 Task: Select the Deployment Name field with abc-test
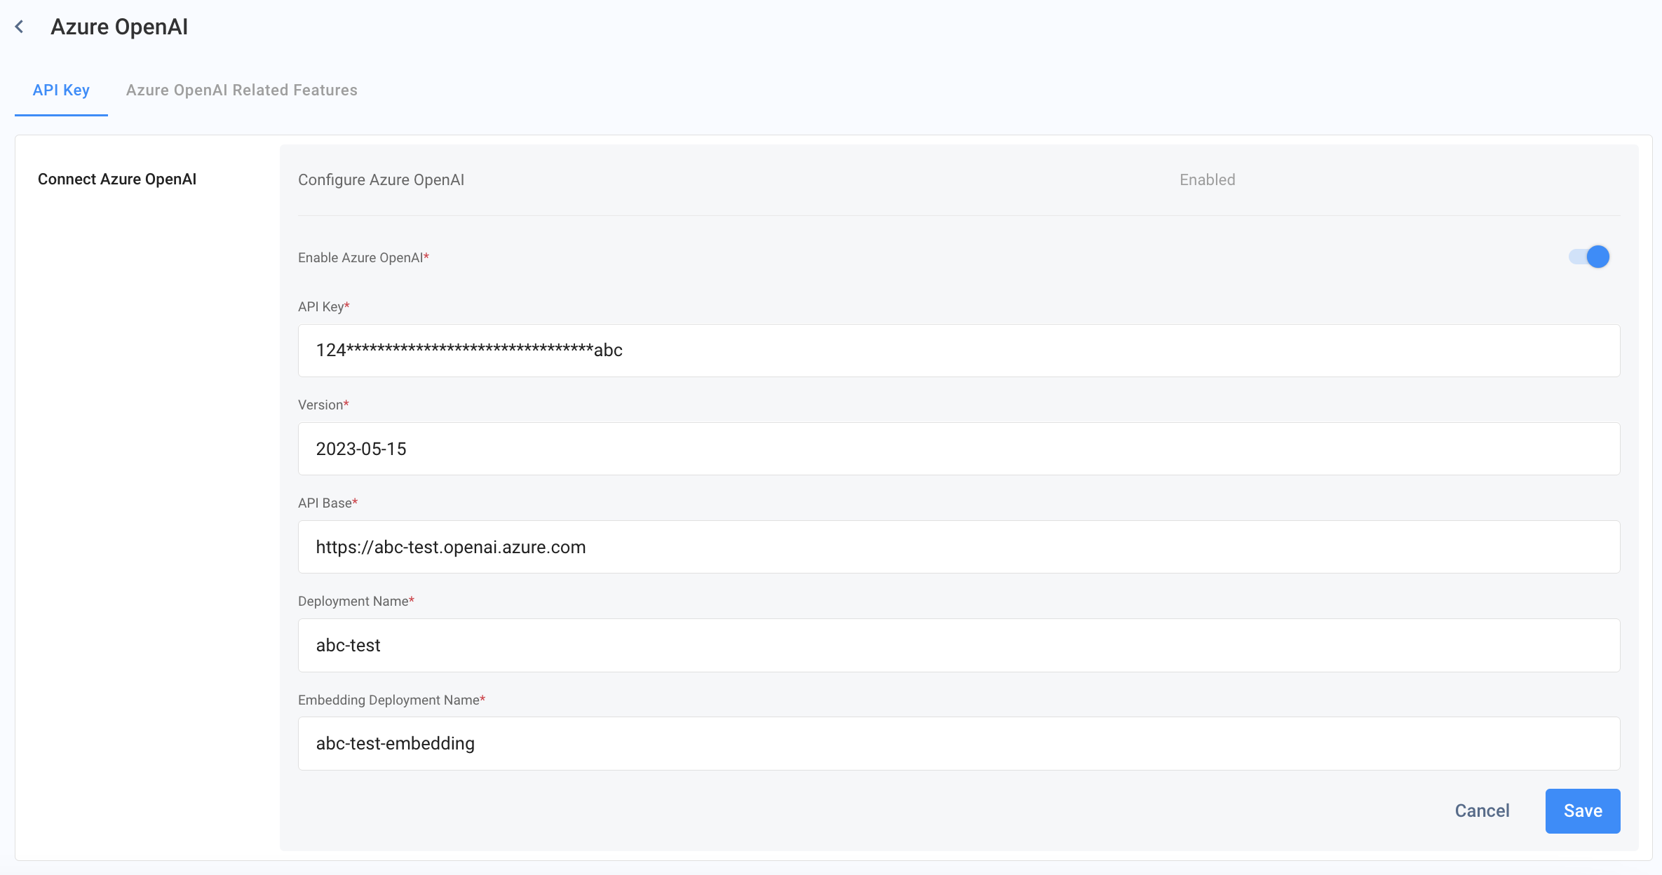coord(959,645)
